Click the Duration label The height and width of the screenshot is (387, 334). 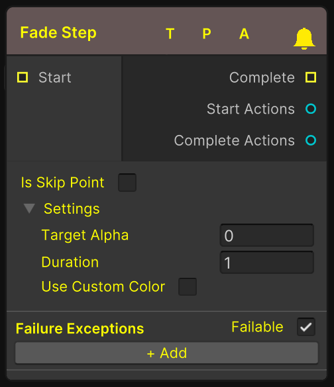pyautogui.click(x=70, y=262)
